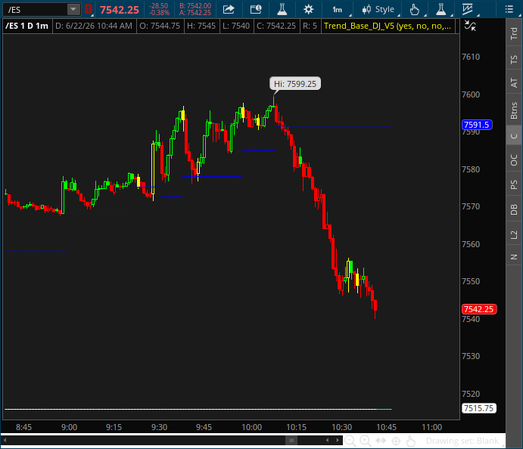Click the Trend_Base_DJ_V5 study label
Viewport: 523px width, 449px height.
[388, 26]
